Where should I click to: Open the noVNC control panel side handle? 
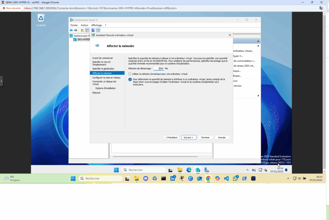pos(2,81)
